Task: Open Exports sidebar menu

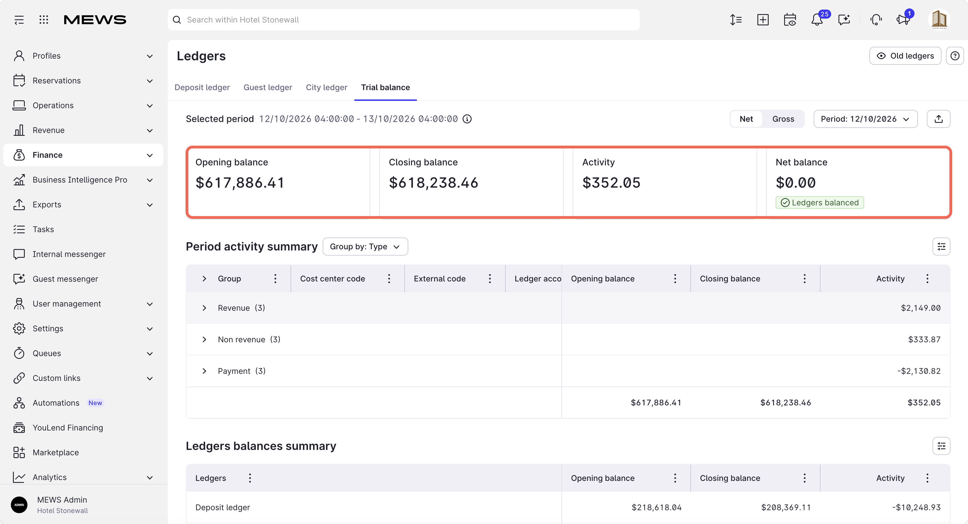Action: click(83, 205)
